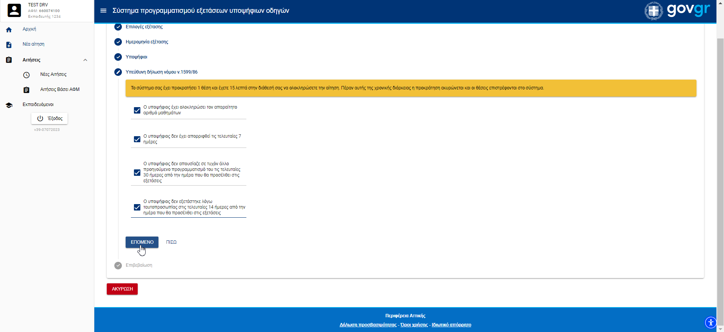Viewport: 724px width, 332px height.
Task: Open the hamburger menu icon
Action: tap(103, 11)
